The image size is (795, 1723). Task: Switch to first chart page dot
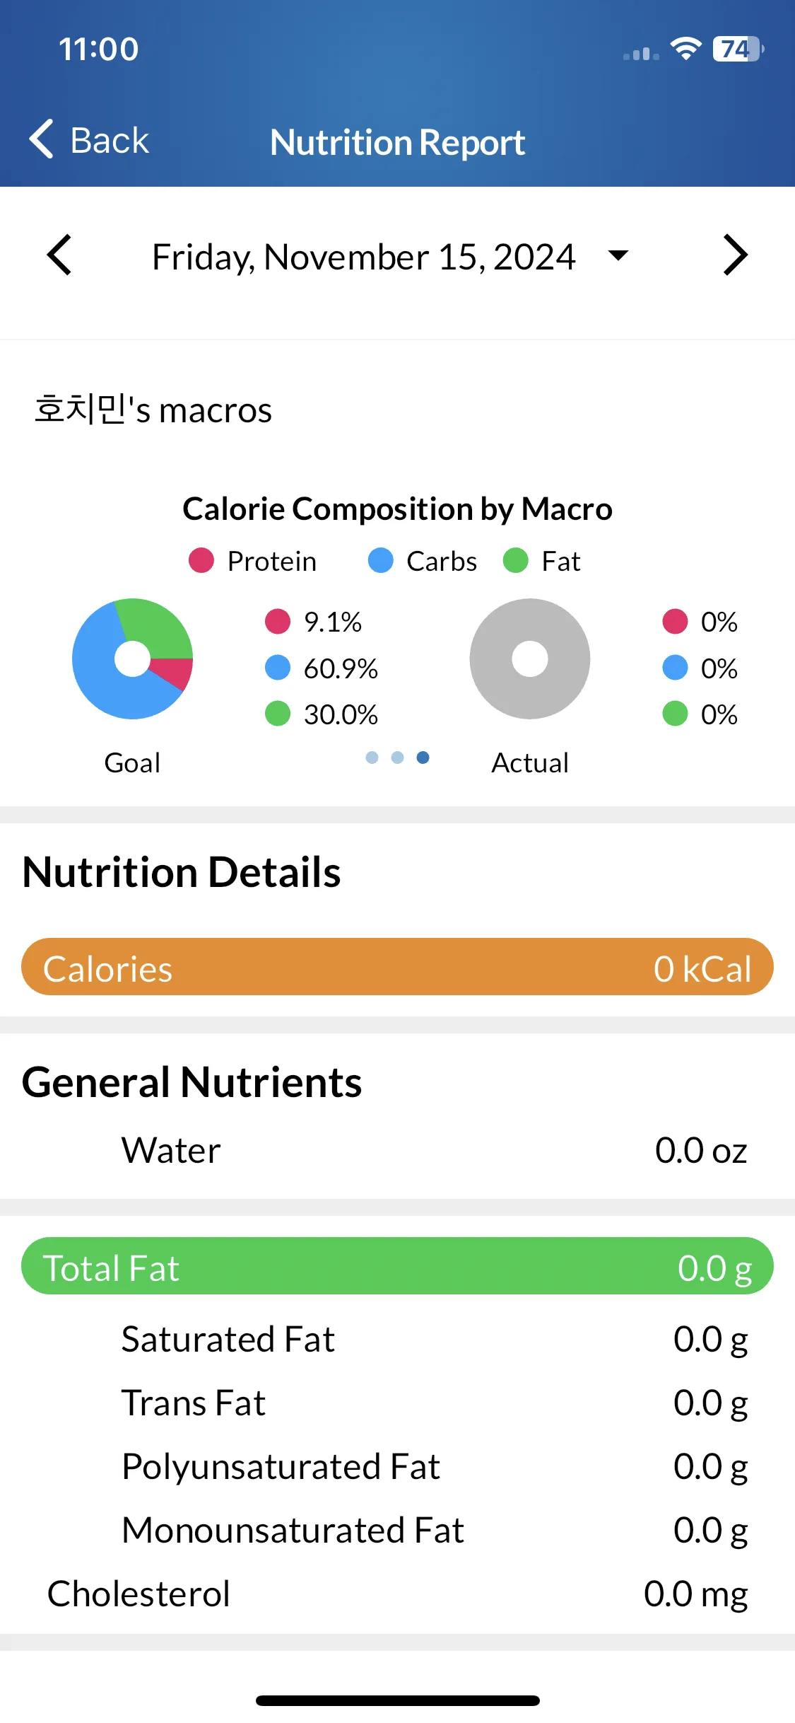tap(372, 758)
